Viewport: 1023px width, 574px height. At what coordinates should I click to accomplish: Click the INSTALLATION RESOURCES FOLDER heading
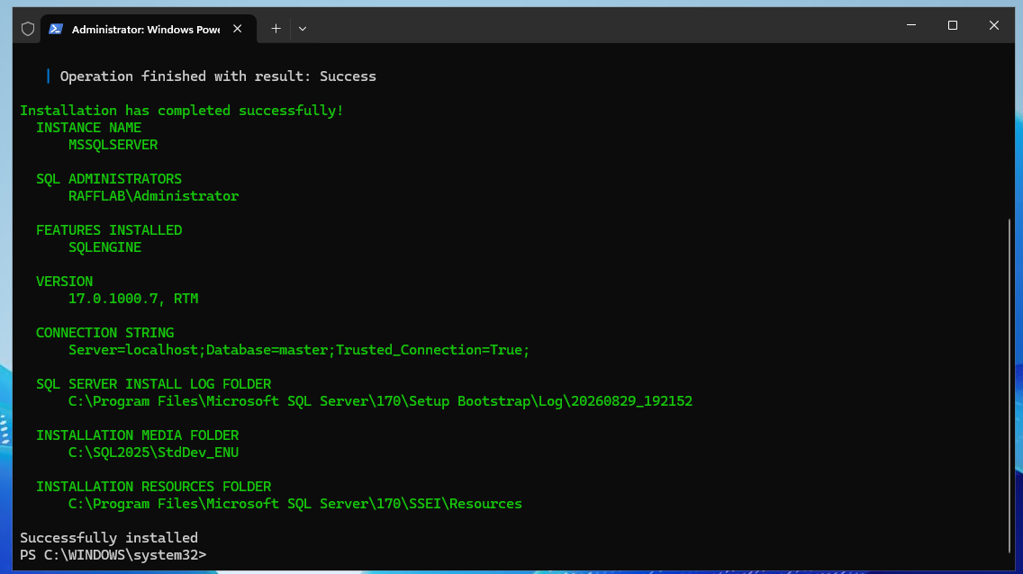153,487
